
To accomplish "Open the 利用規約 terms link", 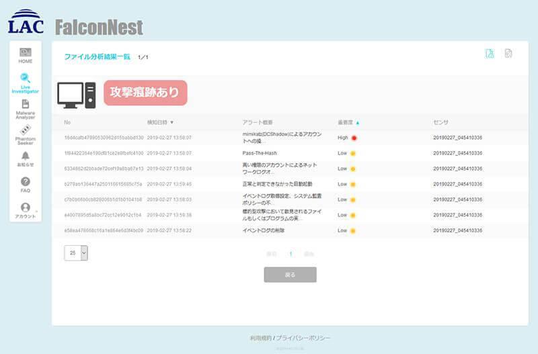I will [260, 339].
